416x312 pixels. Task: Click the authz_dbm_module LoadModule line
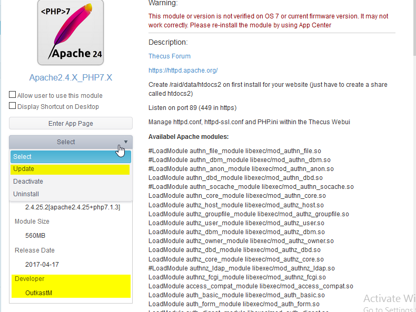(x=236, y=232)
